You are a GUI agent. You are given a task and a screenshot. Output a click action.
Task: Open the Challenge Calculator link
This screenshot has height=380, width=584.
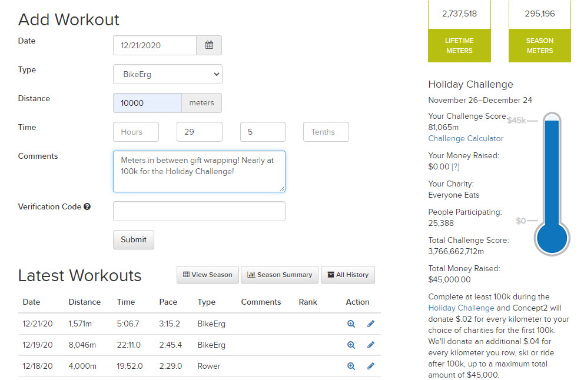coord(466,139)
